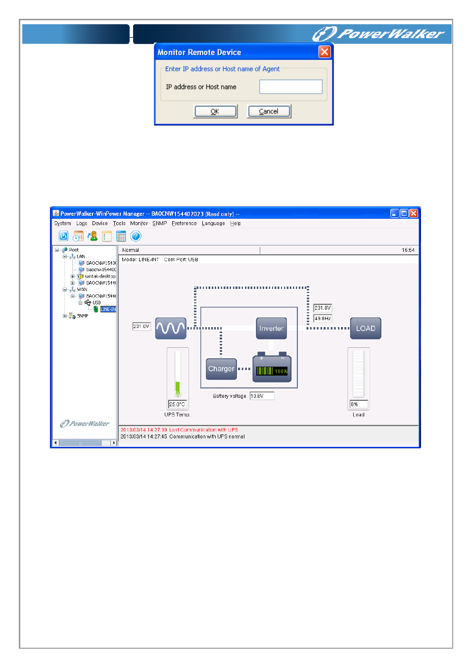This screenshot has height=668, width=472.
Task: Close the Monitor Remote Device dialog
Action: (325, 52)
